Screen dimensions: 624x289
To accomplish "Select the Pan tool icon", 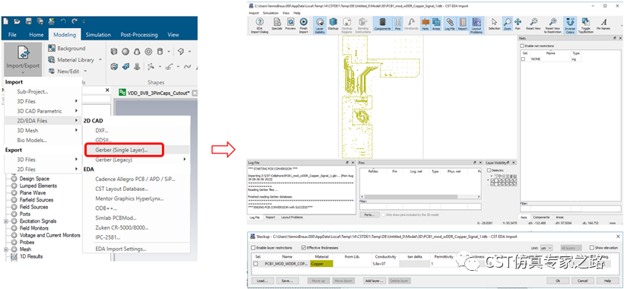I will tap(517, 24).
